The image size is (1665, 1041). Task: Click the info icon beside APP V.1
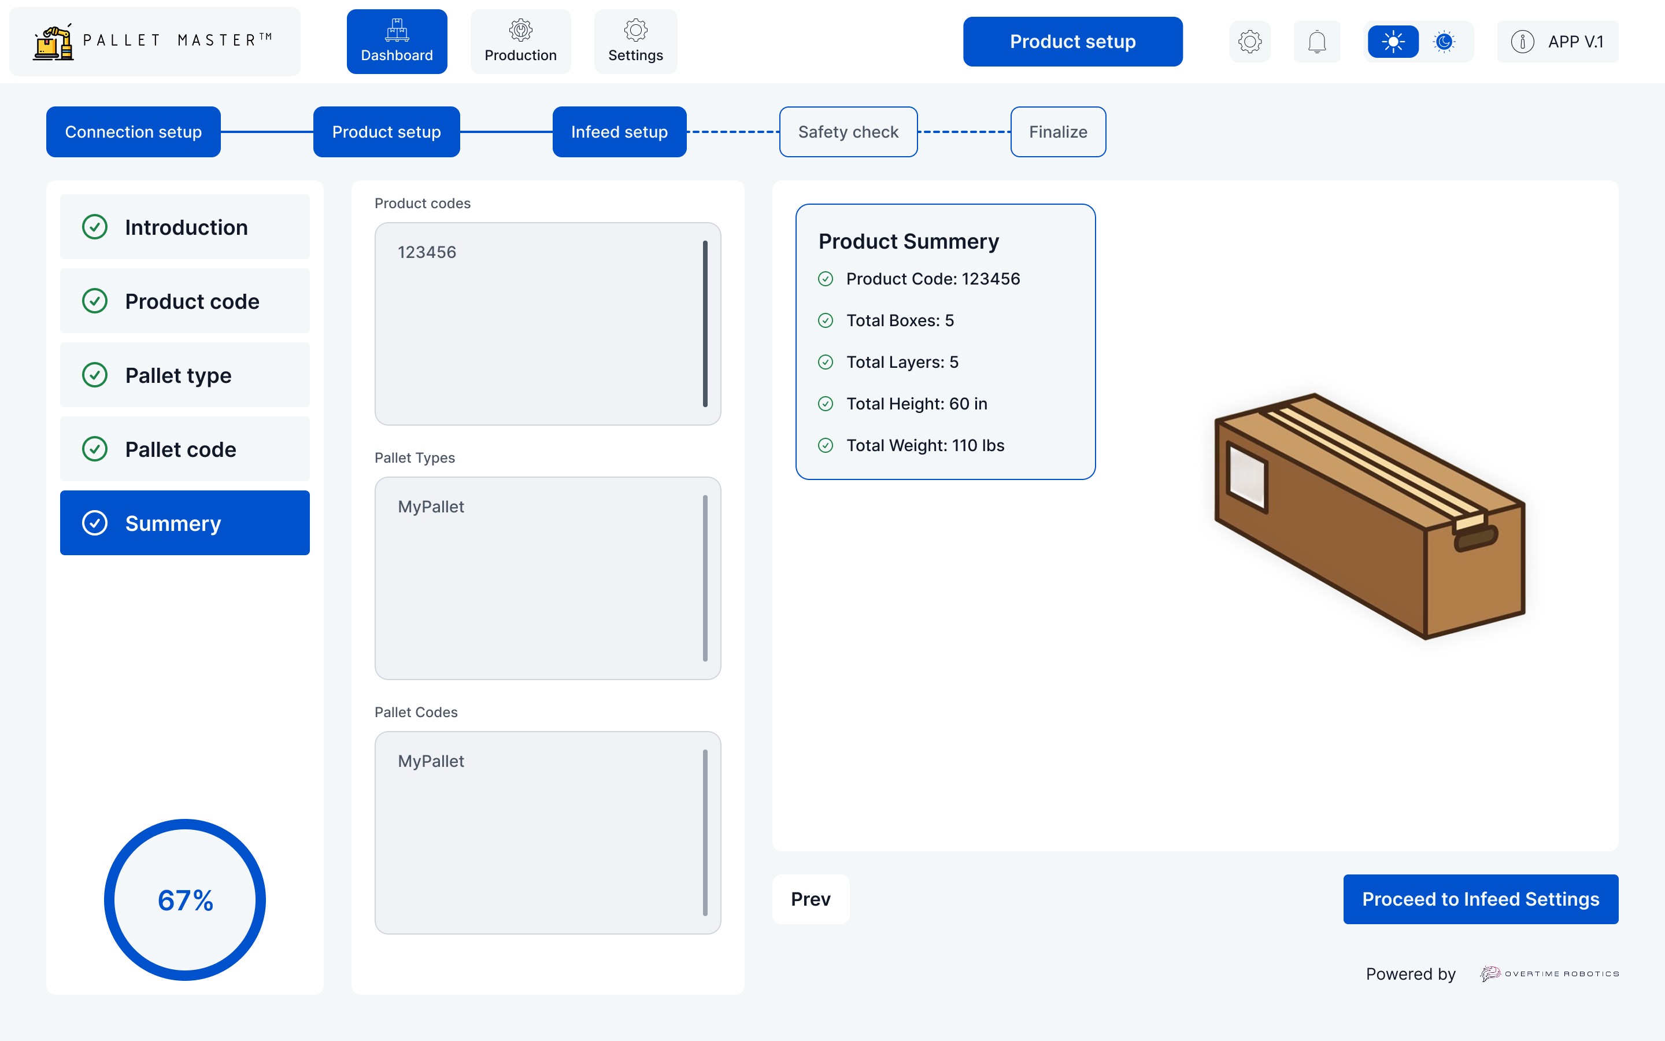click(1522, 42)
